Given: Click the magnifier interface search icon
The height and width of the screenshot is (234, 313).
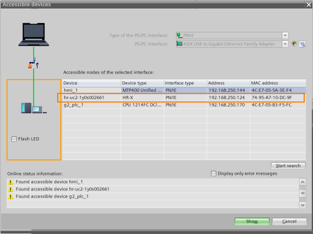Looking at the screenshot, I should (x=302, y=44).
